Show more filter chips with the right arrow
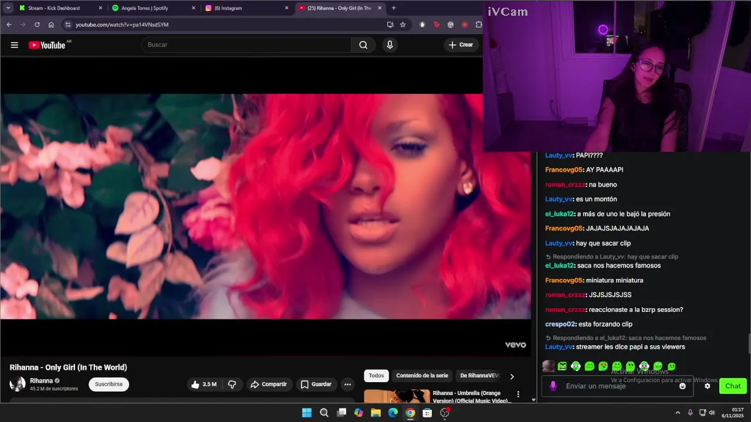This screenshot has width=751, height=422. pyautogui.click(x=512, y=376)
